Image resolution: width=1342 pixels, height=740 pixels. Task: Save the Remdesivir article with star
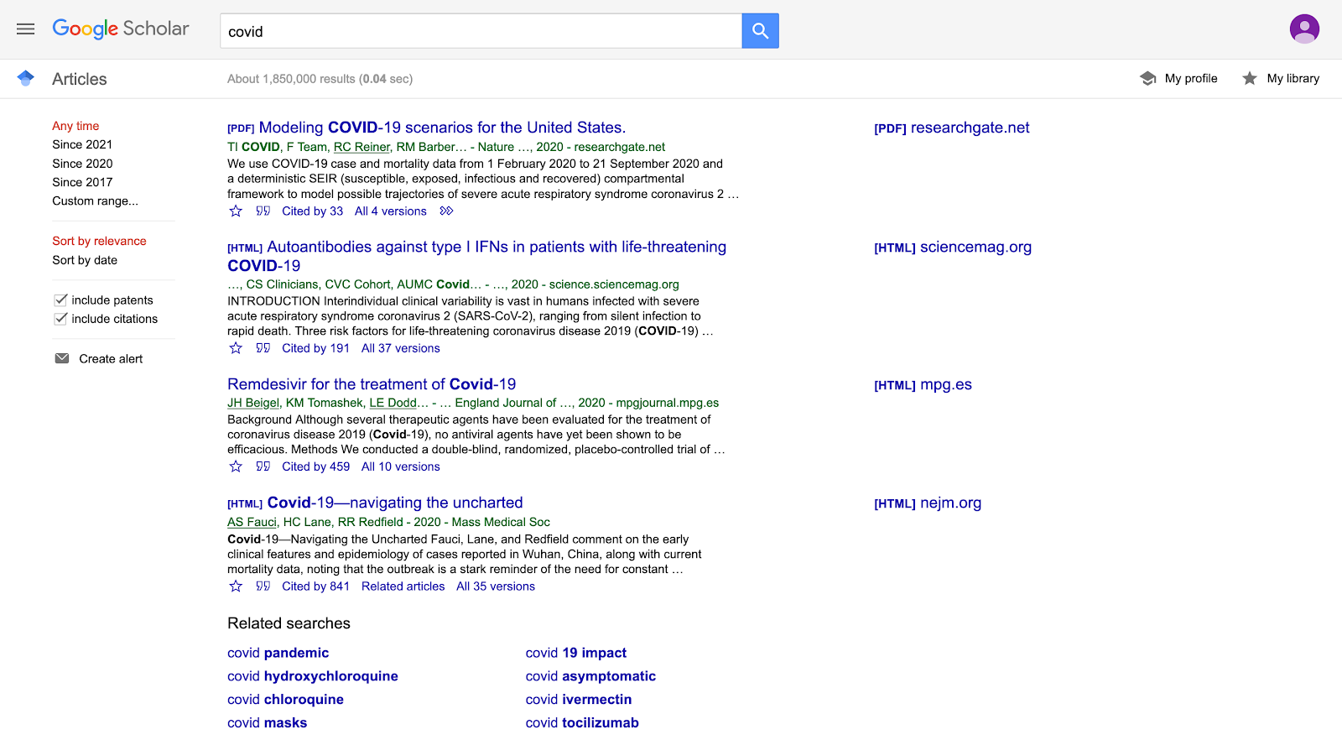click(236, 466)
